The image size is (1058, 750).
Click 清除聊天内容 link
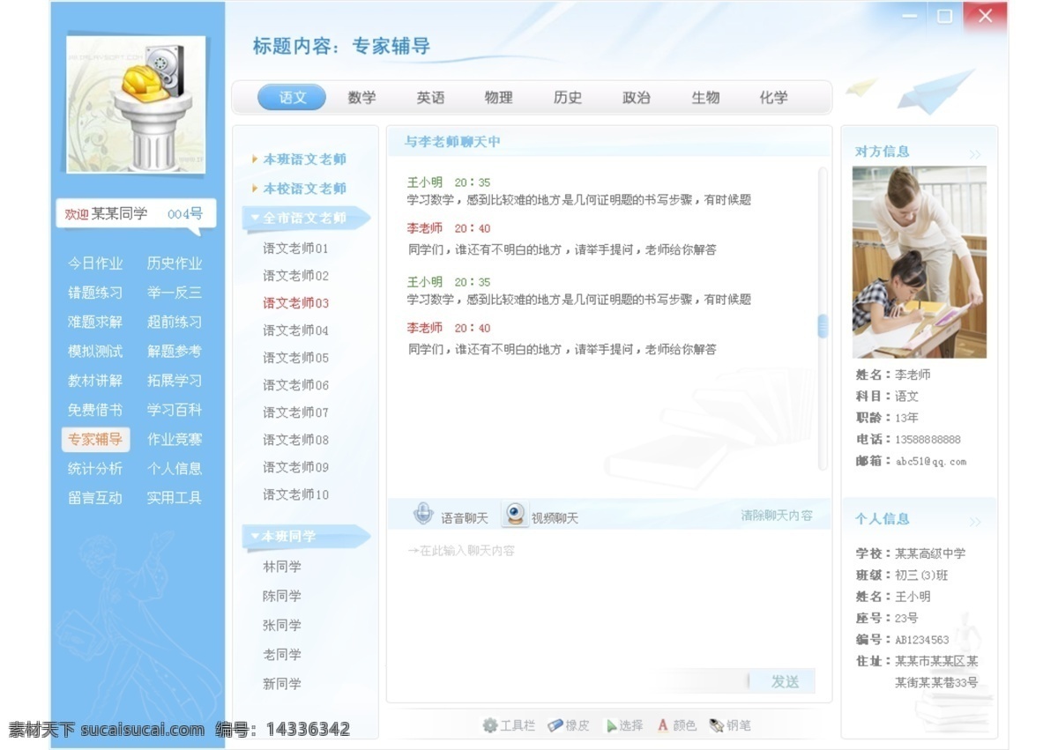(777, 516)
